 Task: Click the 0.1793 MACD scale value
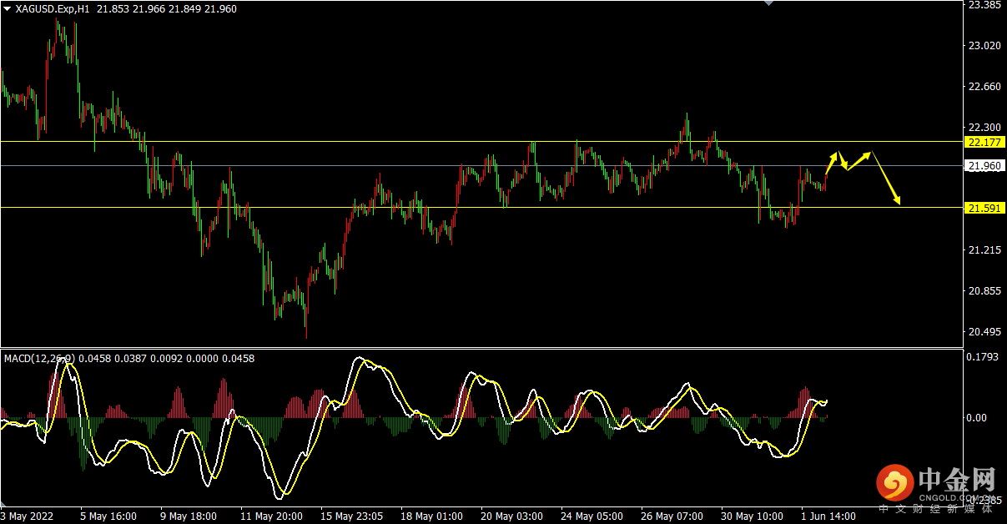pyautogui.click(x=983, y=358)
